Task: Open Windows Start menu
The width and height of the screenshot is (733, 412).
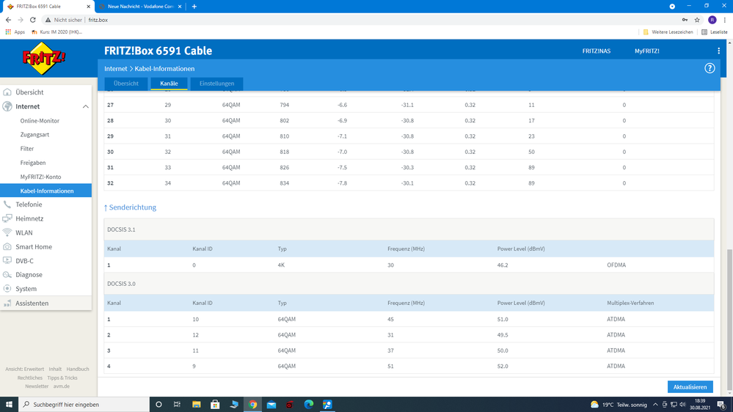Action: click(9, 405)
